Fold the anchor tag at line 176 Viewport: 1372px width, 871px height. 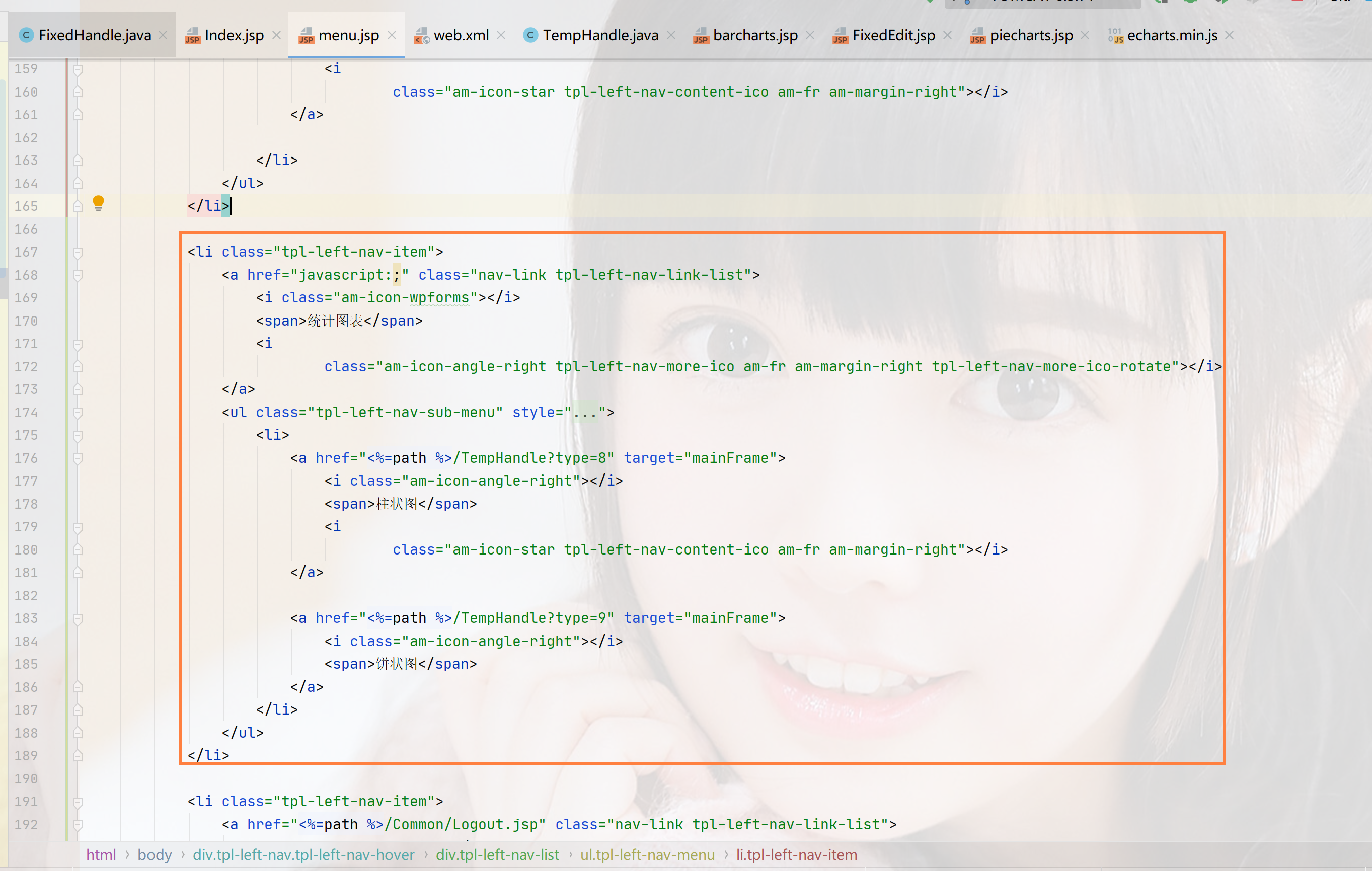[78, 458]
